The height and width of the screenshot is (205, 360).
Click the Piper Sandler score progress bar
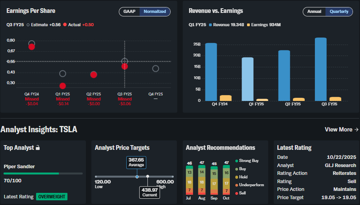(x=43, y=173)
